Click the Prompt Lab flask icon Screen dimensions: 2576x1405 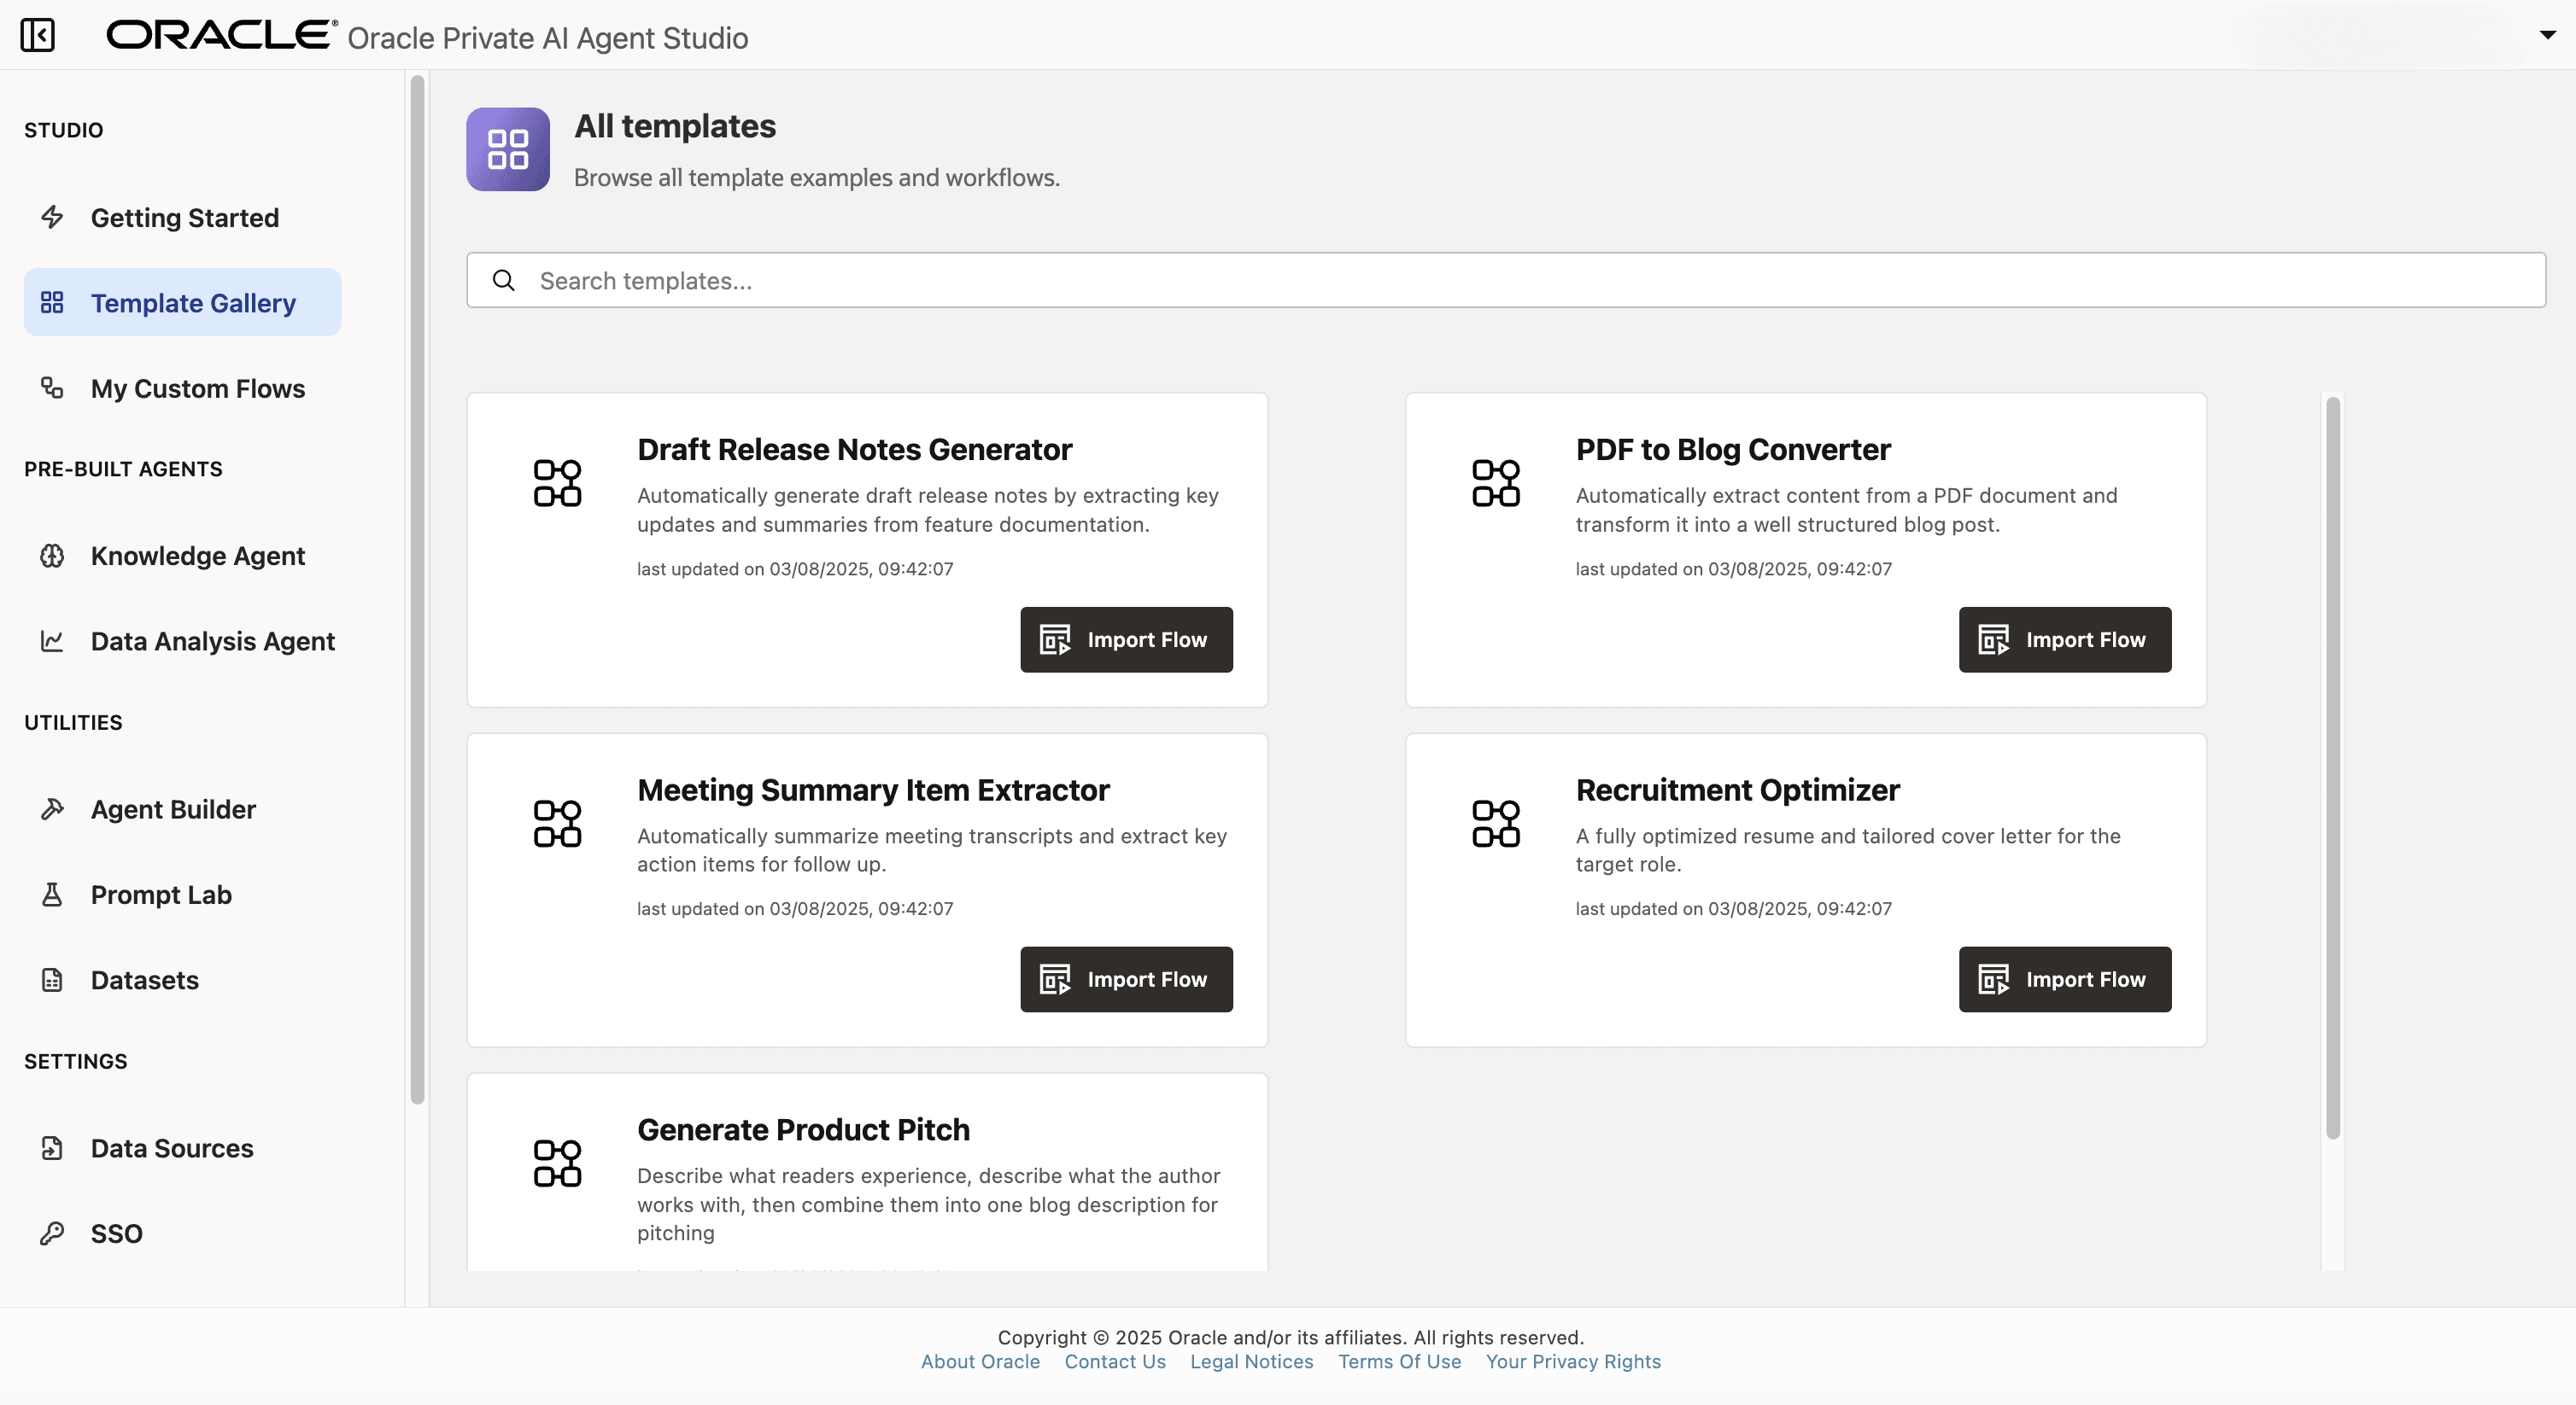pos(52,895)
